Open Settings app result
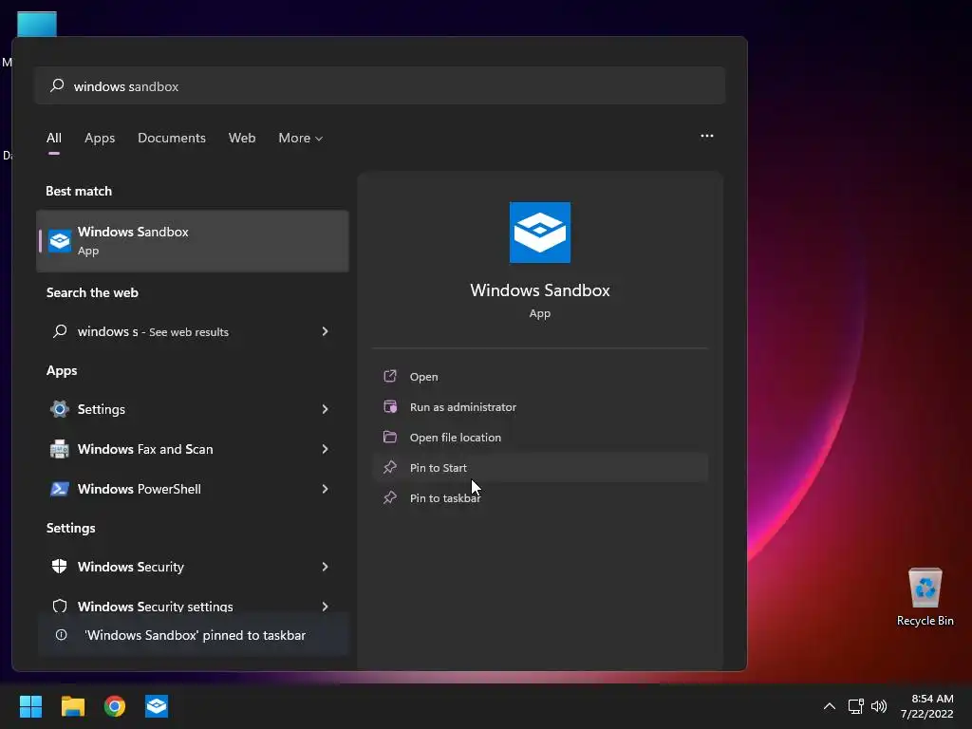Screen dimensions: 972x729 192,409
